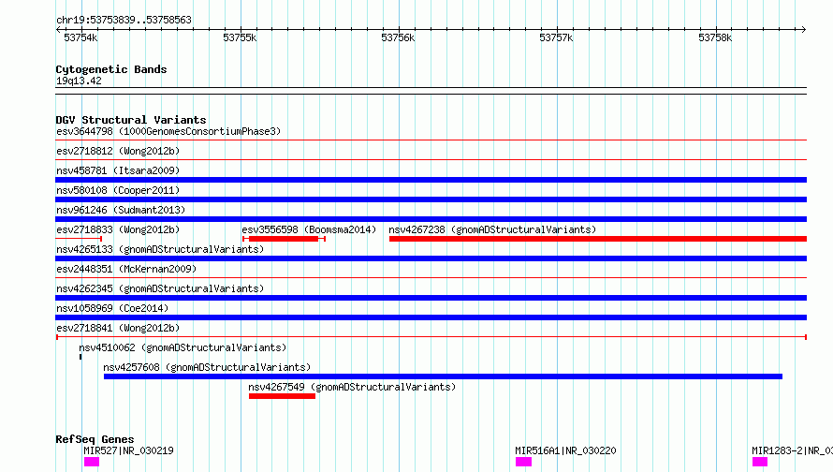Click the MIR516A1|NR_030220 gene label
This screenshot has height=472, width=833.
565,450
